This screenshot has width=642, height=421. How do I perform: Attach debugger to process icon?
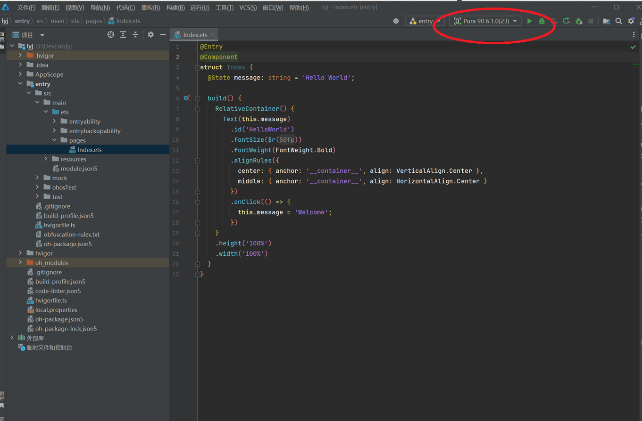(579, 21)
